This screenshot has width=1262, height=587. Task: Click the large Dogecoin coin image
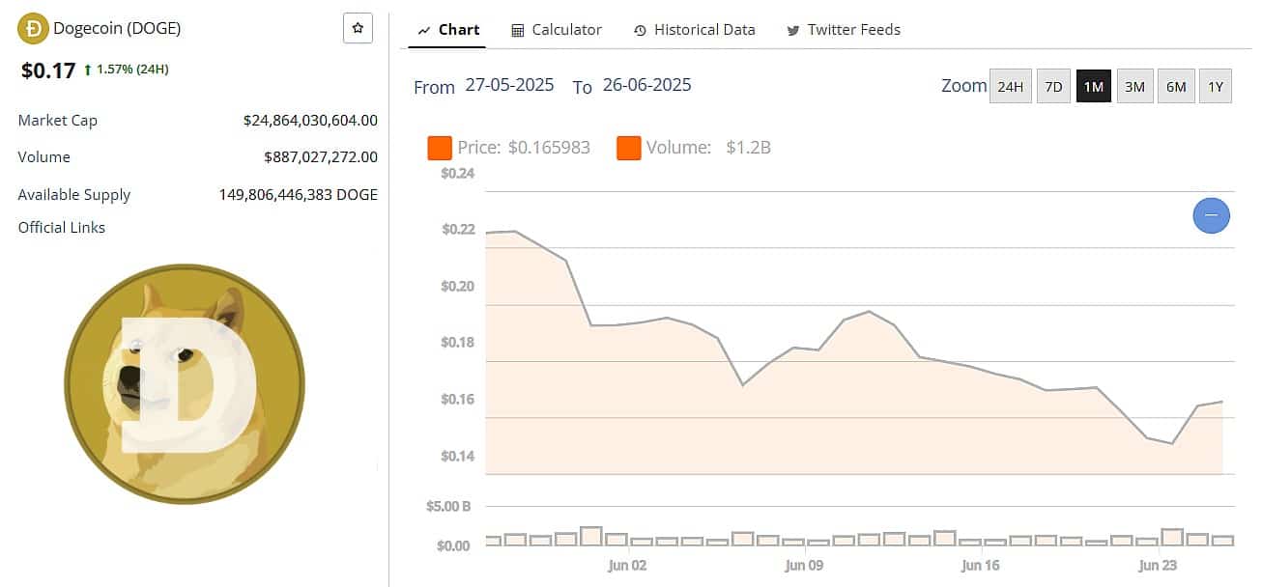[185, 383]
